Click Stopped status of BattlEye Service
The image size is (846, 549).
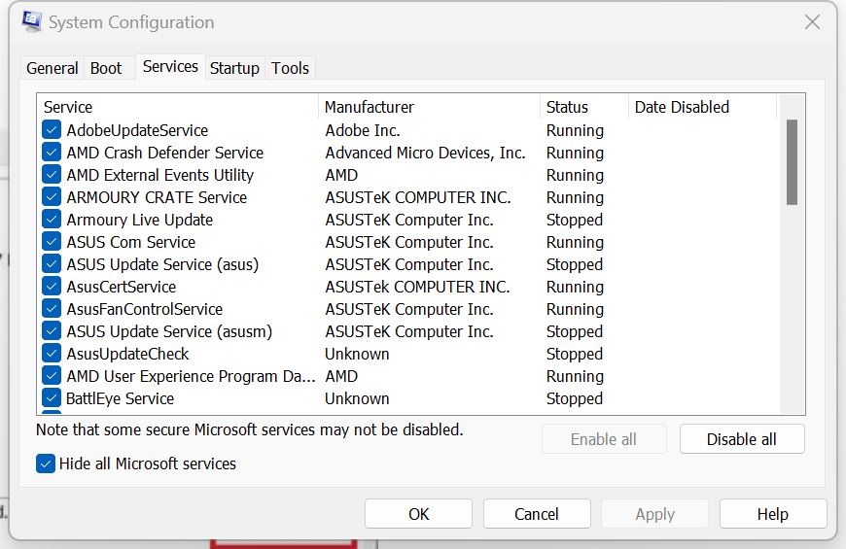point(574,398)
